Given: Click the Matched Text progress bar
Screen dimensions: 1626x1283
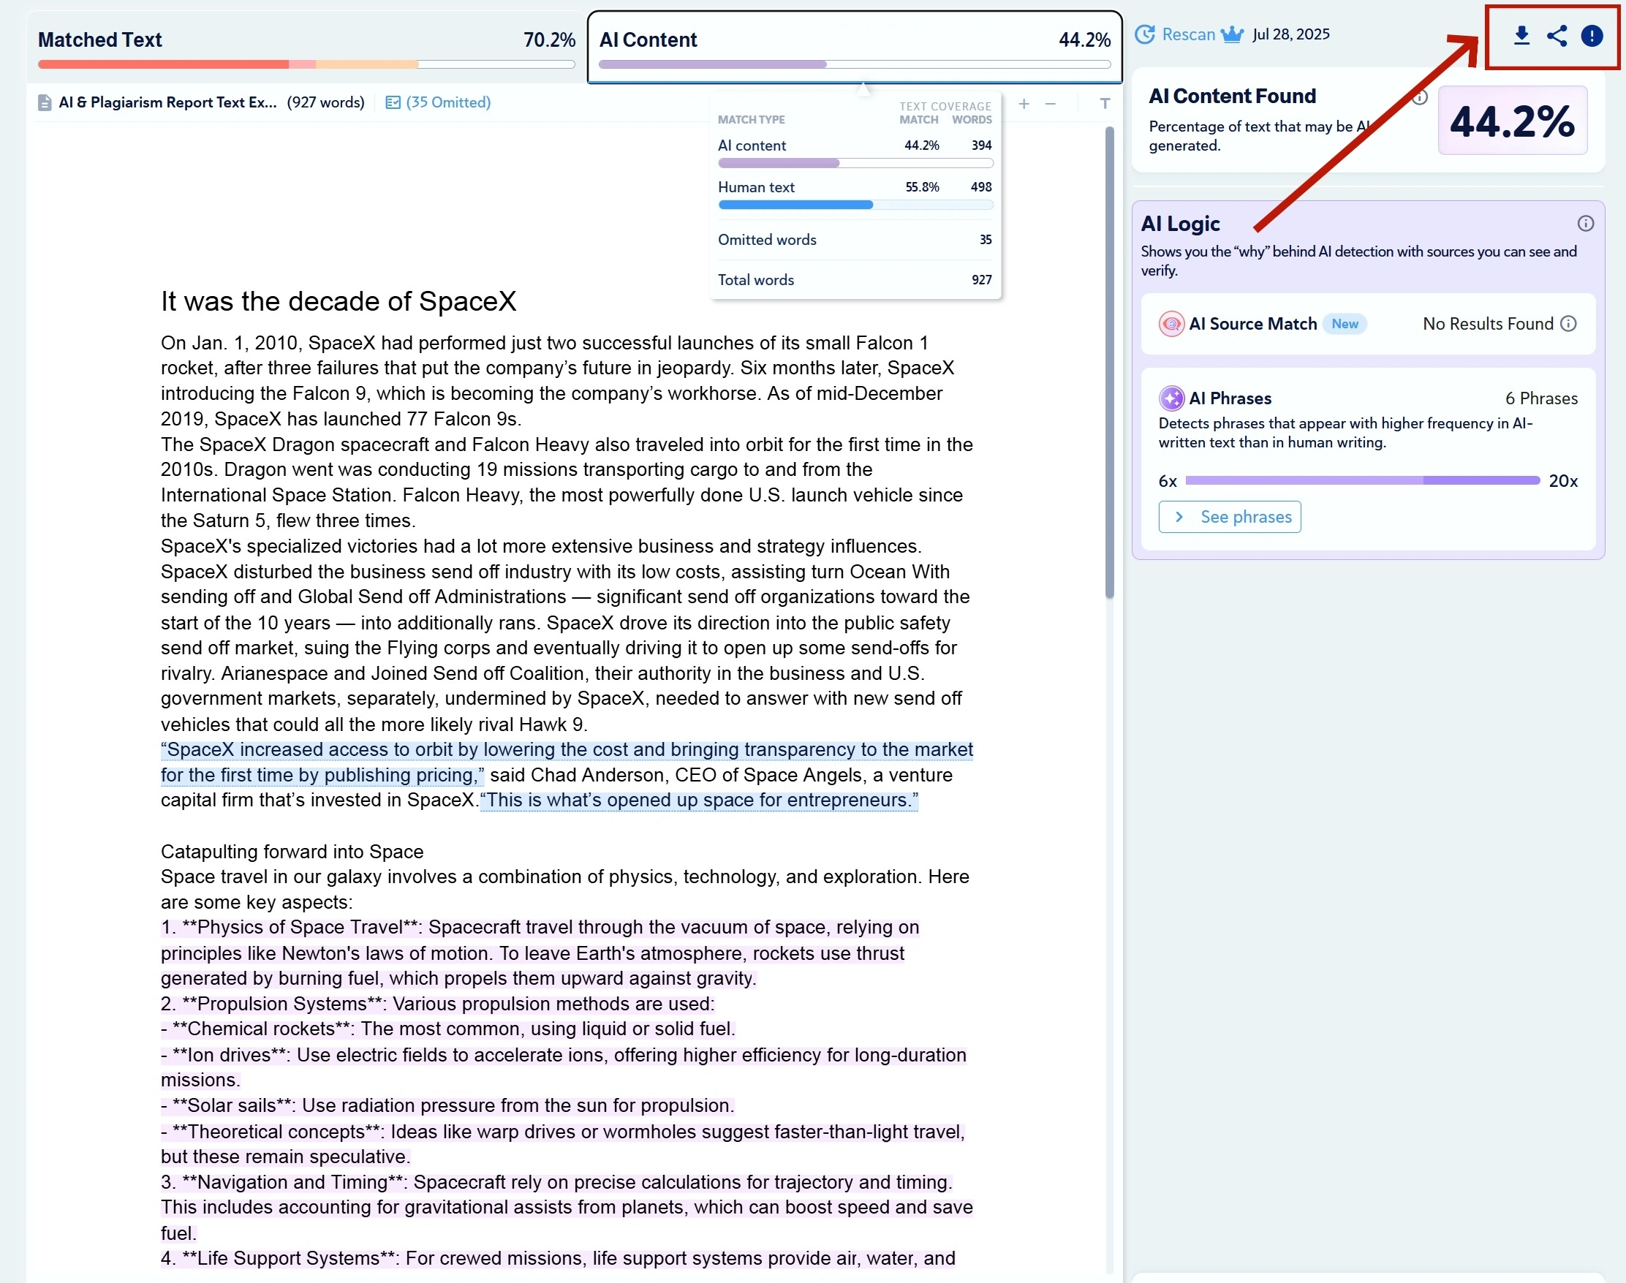Looking at the screenshot, I should [x=306, y=64].
